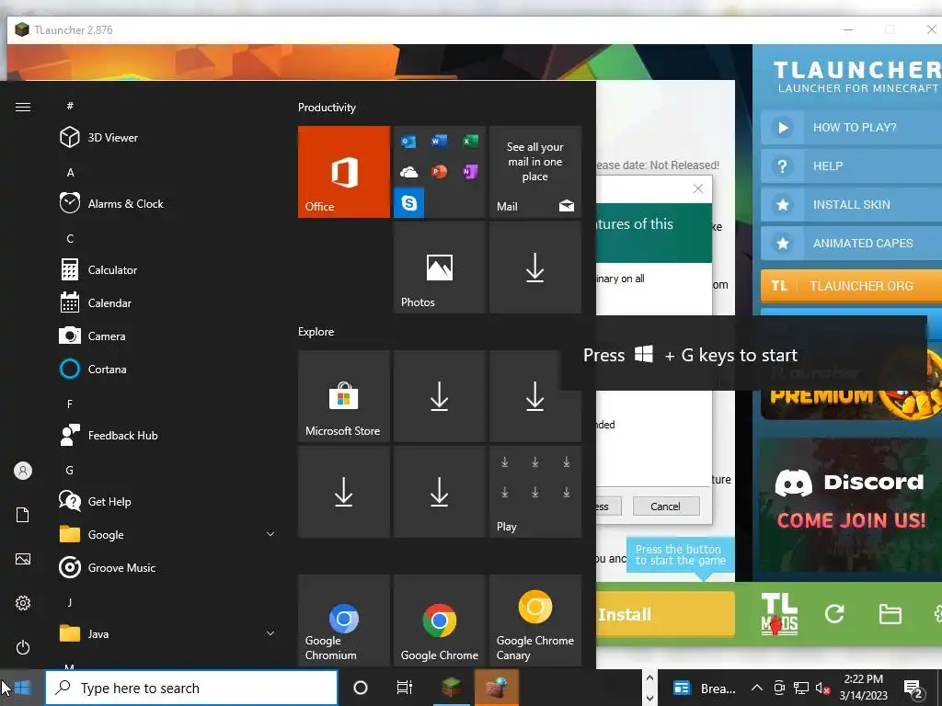Click the Productivity group heading
This screenshot has height=706, width=942.
(x=327, y=108)
